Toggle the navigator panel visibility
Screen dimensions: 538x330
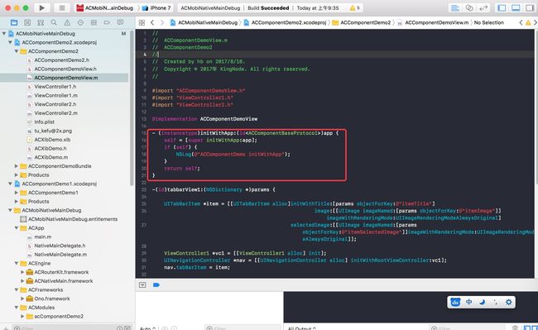click(502, 8)
